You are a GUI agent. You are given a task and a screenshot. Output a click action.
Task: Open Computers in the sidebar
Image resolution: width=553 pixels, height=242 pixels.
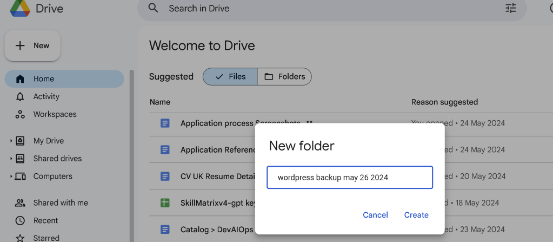coord(53,176)
